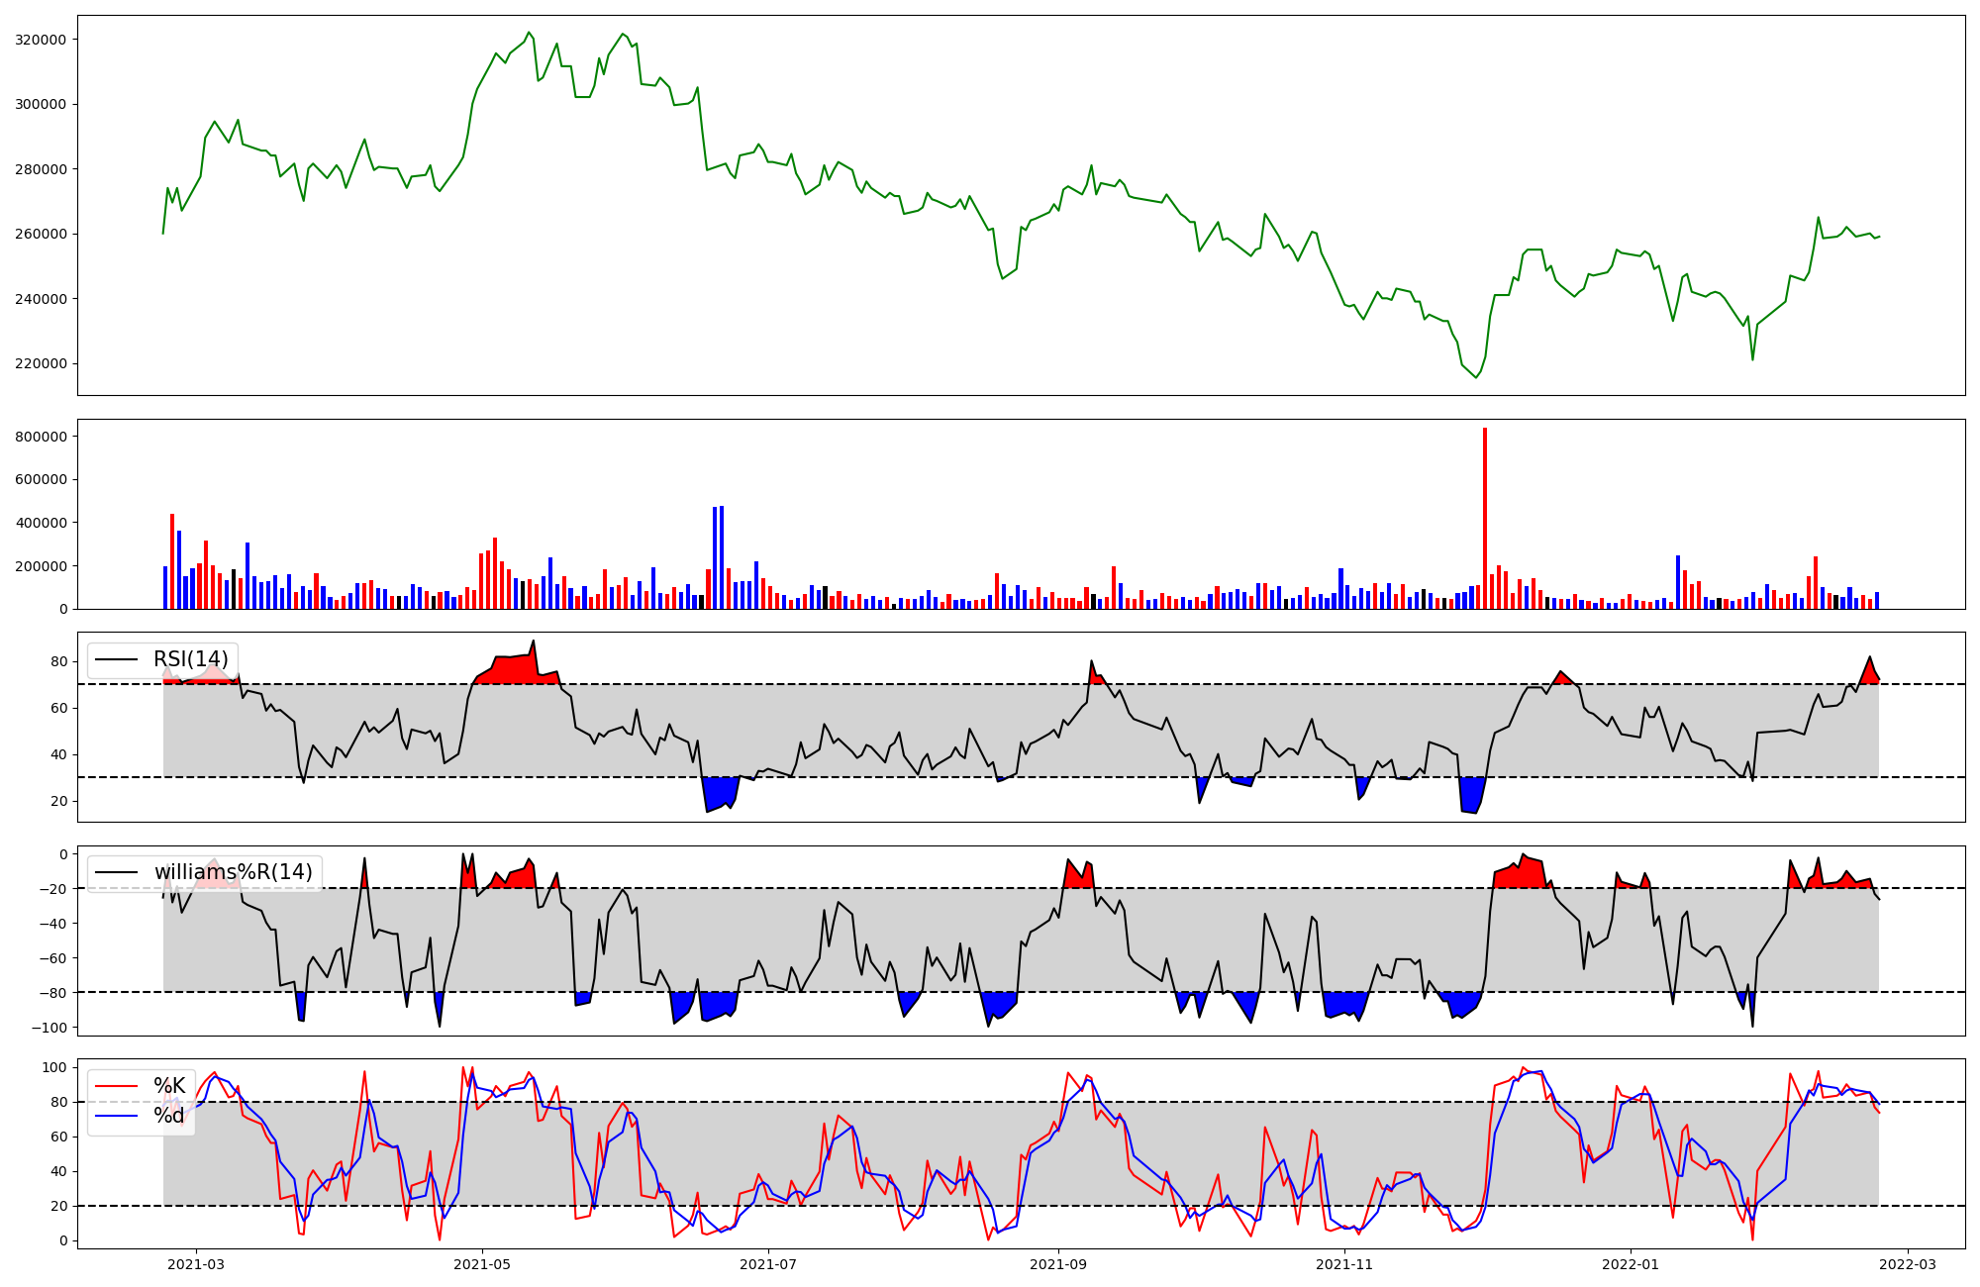This screenshot has height=1287, width=1980.
Task: Click the 2021-11 x-axis date label
Action: coord(1345,1264)
